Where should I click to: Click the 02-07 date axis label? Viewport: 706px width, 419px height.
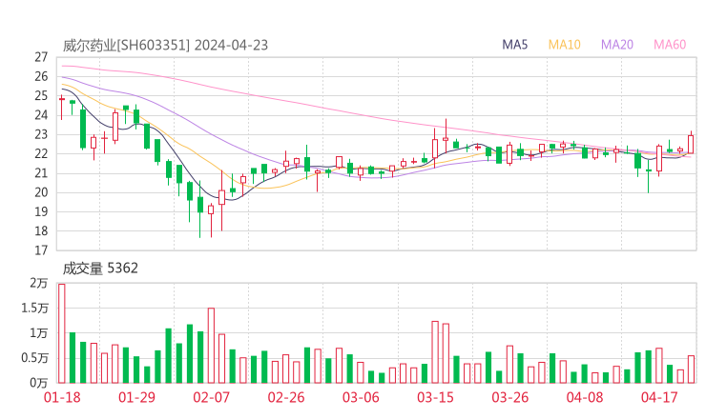(x=211, y=397)
